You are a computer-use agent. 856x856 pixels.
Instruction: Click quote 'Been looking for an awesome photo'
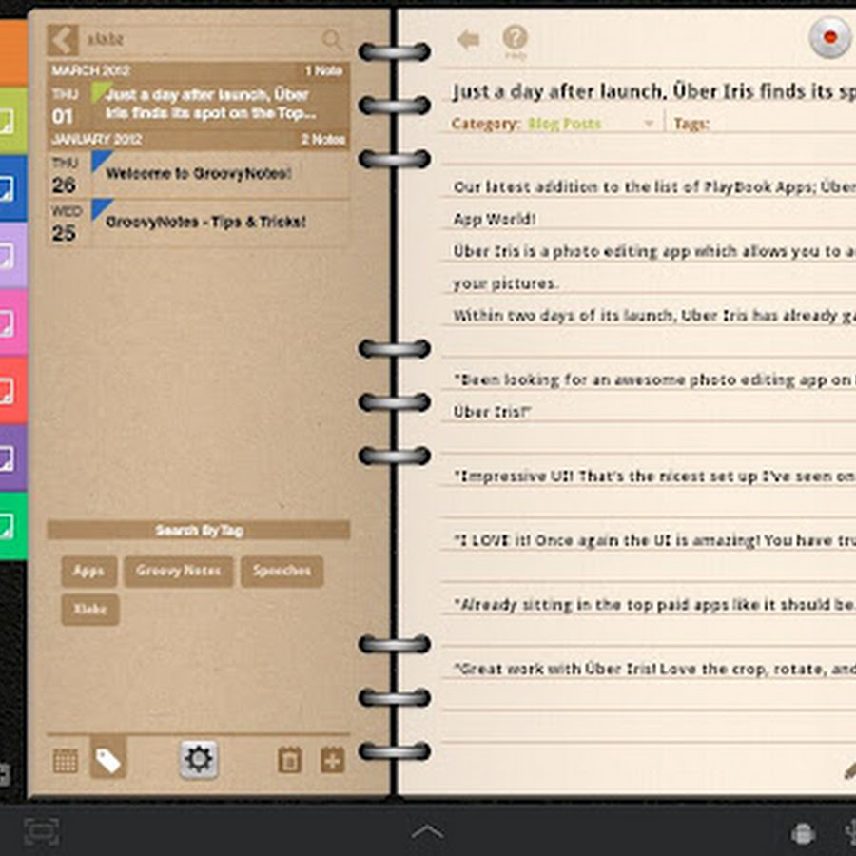pyautogui.click(x=654, y=379)
